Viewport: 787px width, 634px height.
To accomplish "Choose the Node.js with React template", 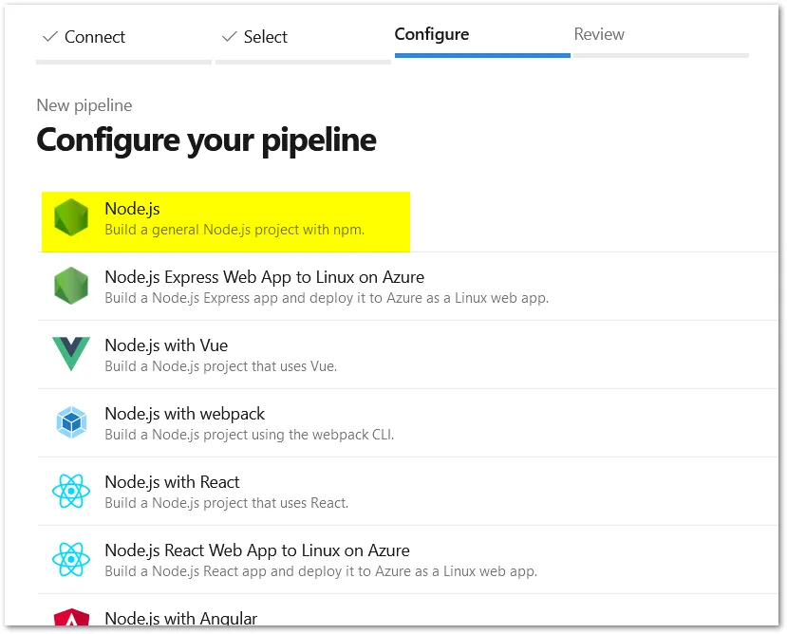I will coord(172,482).
